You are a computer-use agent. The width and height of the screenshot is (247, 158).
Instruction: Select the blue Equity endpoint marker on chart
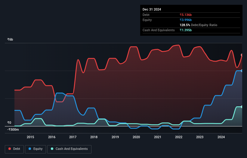click(242, 71)
